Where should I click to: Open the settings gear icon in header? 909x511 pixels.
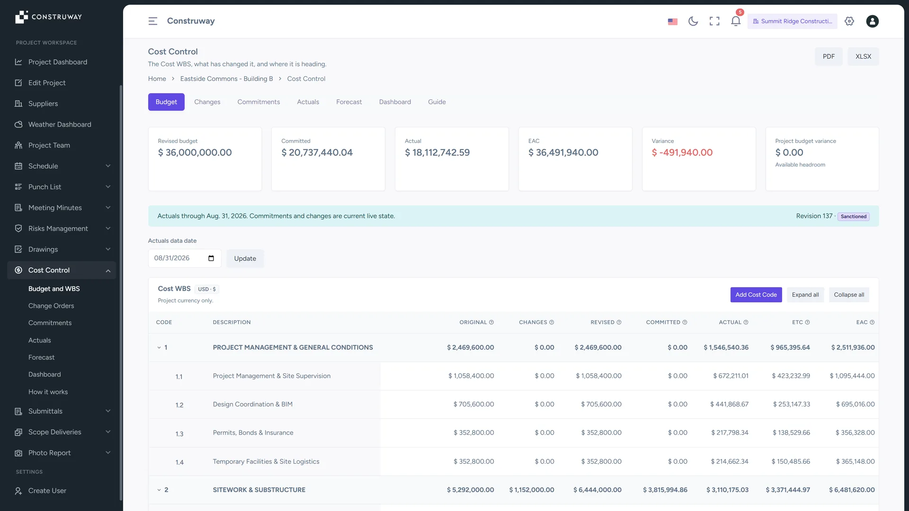coord(849,21)
